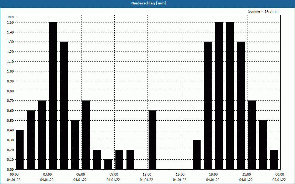Click the 0,40 y-axis value
The width and height of the screenshot is (295, 184).
(x=10, y=130)
